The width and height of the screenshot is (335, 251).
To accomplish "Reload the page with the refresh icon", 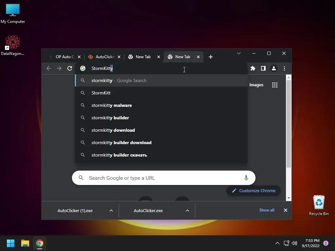I will [70, 68].
